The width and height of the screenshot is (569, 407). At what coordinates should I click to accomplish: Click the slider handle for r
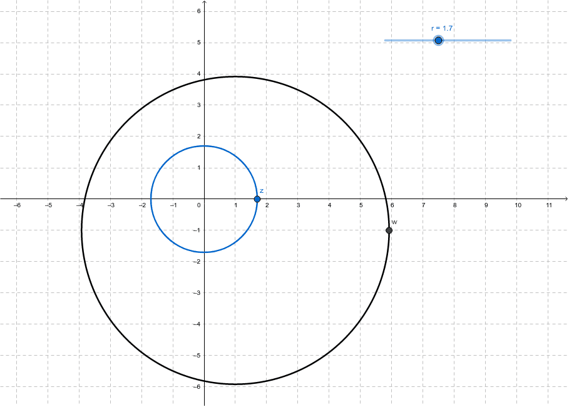[x=438, y=40]
